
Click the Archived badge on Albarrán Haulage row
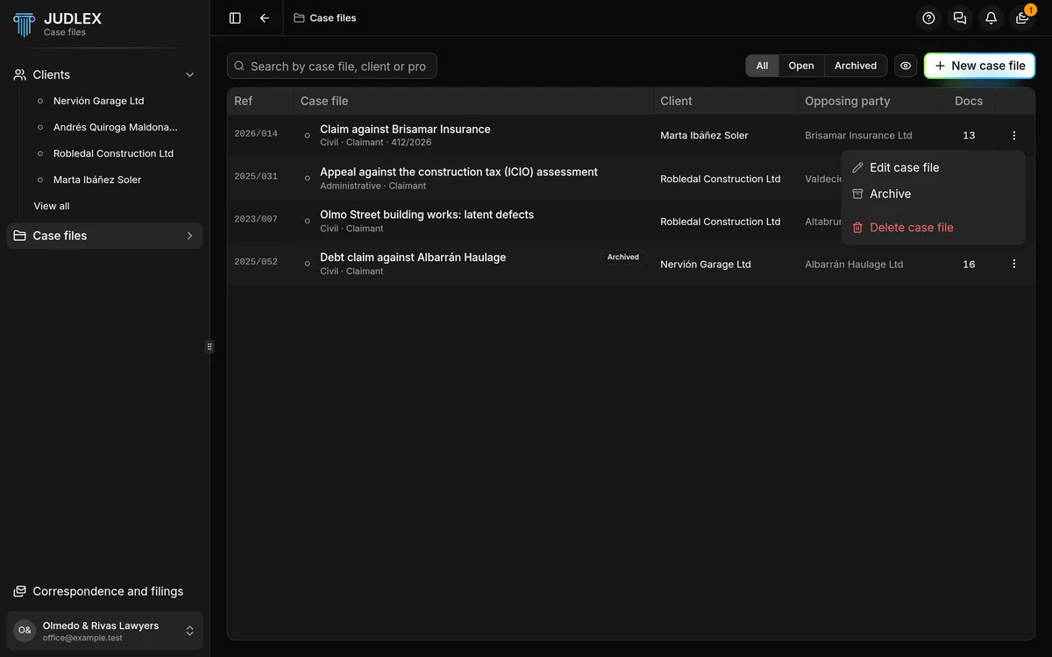coord(623,258)
